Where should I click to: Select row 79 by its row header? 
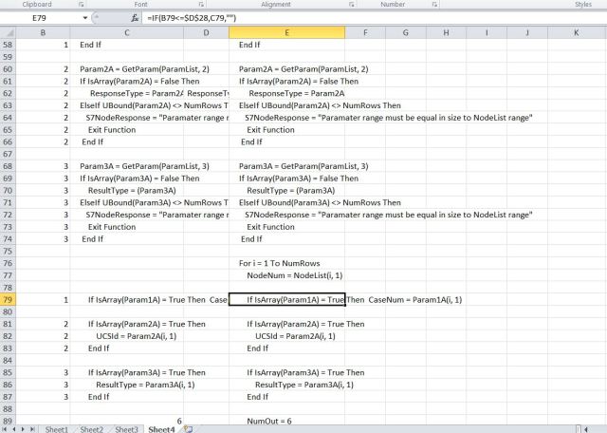(14, 300)
